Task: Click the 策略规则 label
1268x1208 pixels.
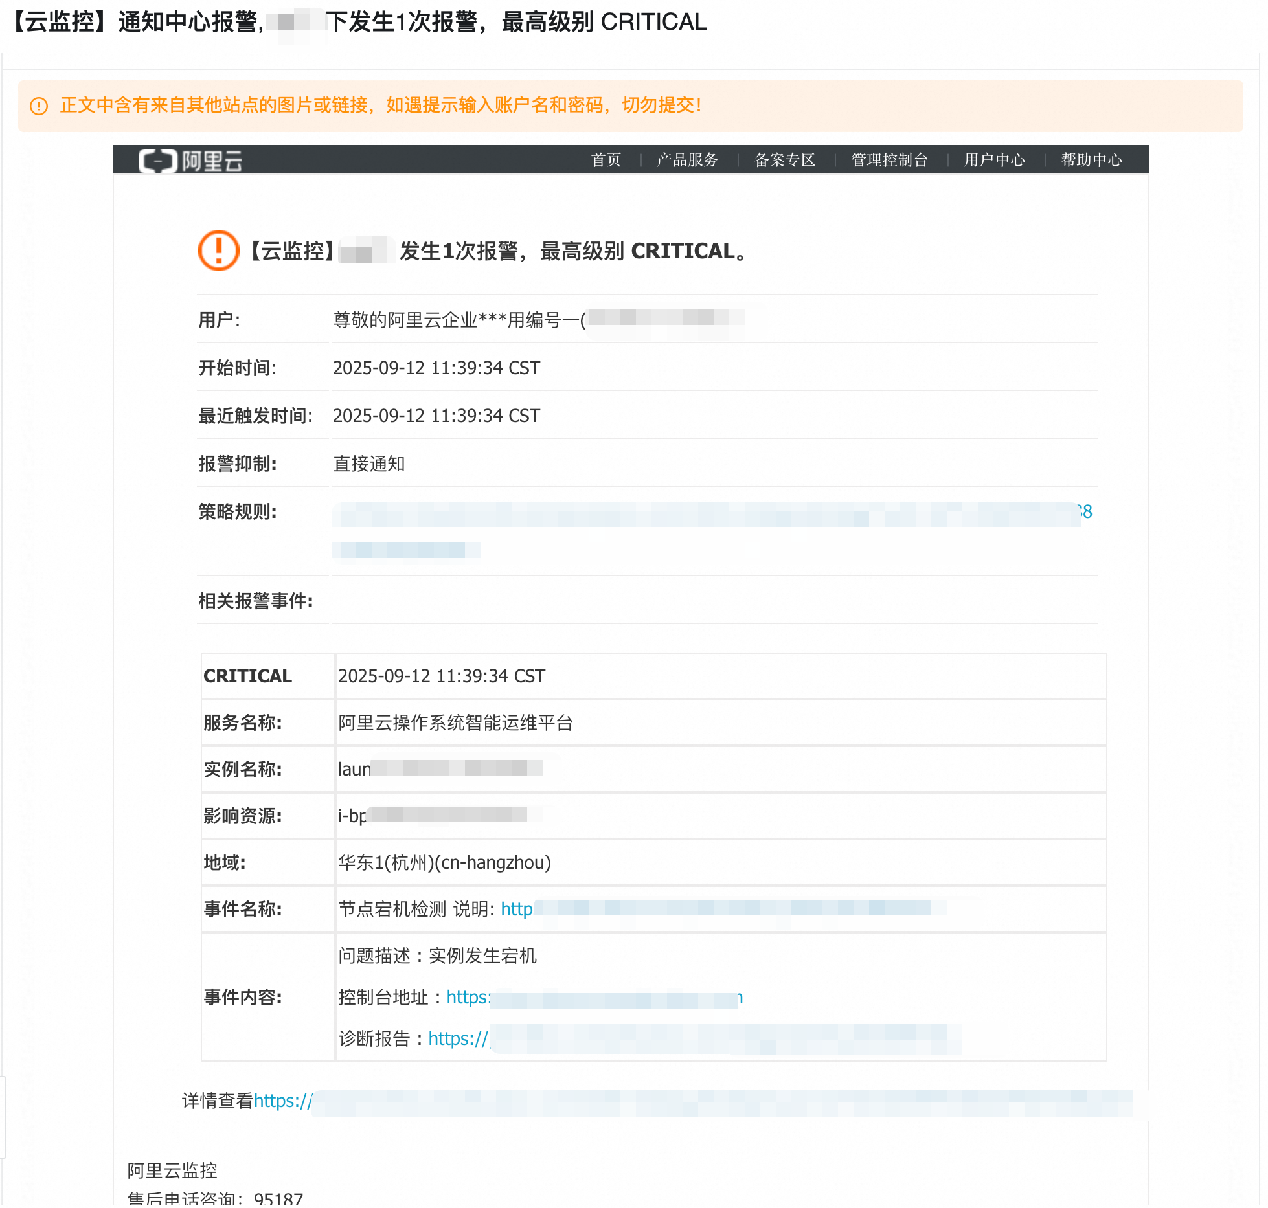Action: [x=237, y=511]
